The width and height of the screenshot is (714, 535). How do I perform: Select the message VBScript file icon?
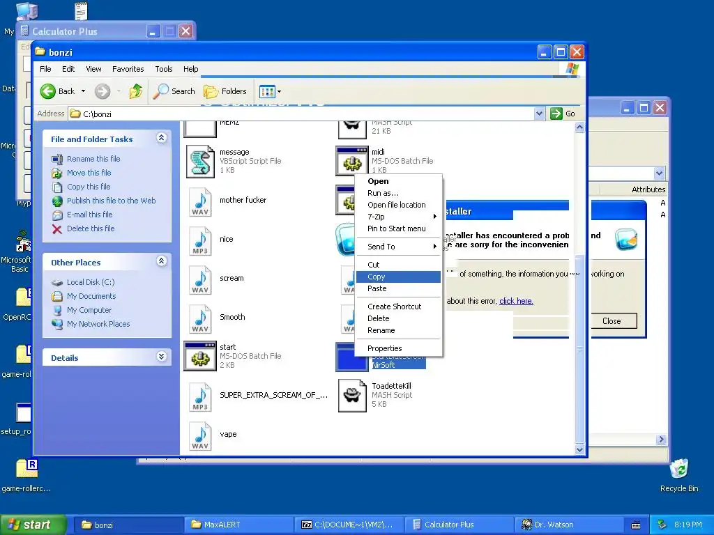200,162
